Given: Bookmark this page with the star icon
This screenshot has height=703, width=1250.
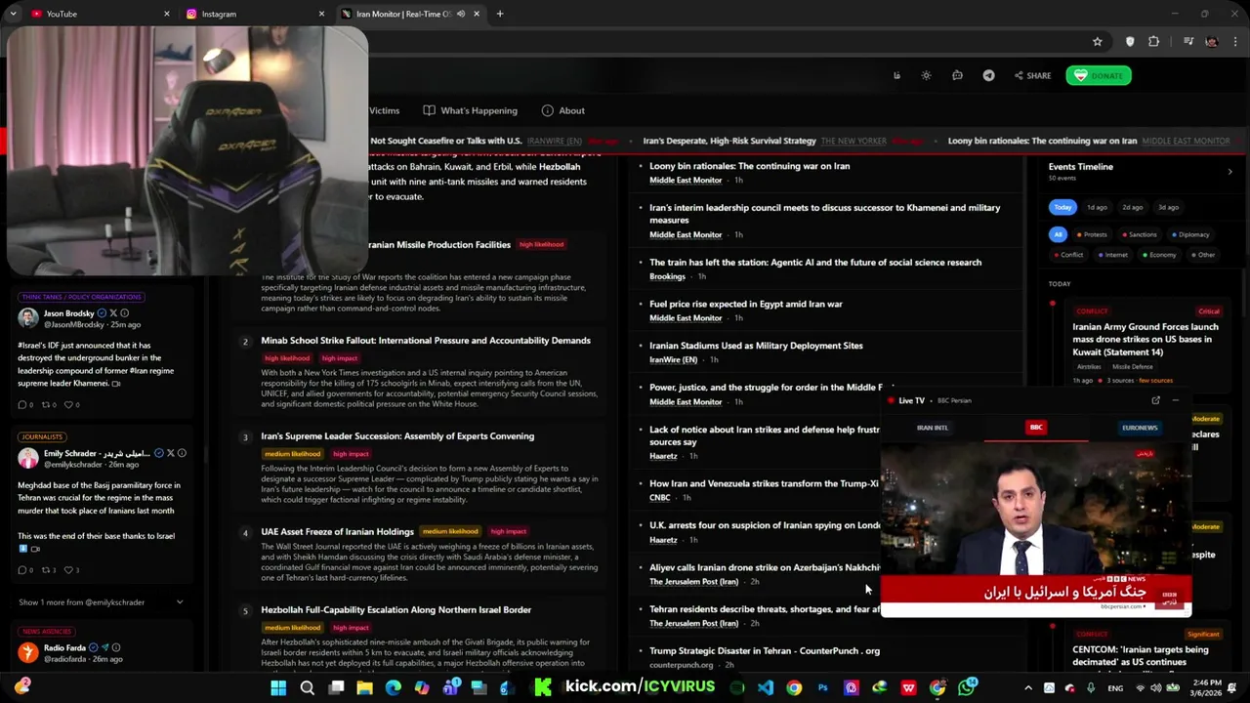Looking at the screenshot, I should [1098, 41].
